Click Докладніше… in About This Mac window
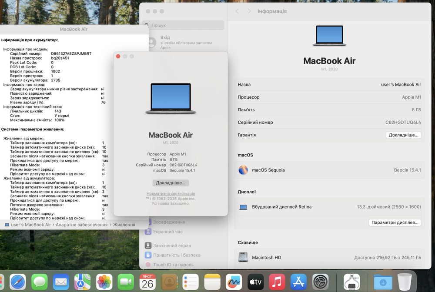The width and height of the screenshot is (435, 292). (x=171, y=183)
